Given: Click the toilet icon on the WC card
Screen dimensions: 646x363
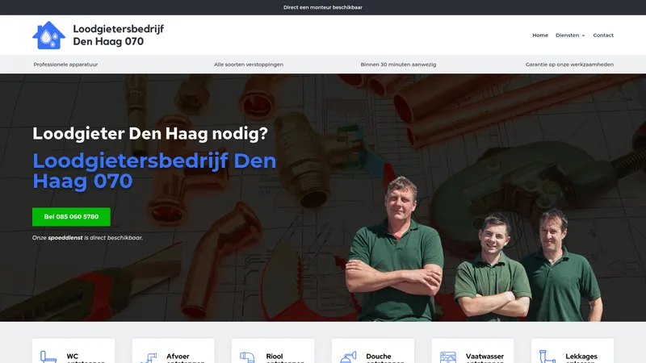Looking at the screenshot, I should pyautogui.click(x=48, y=357).
